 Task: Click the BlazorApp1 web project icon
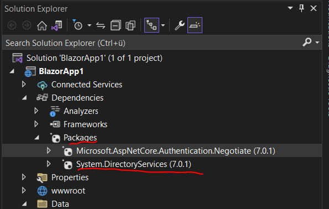pos(30,71)
